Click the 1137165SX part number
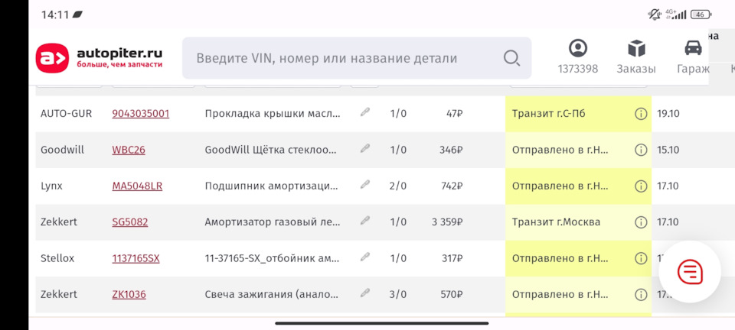Screen dimensions: 735x330 [136, 258]
